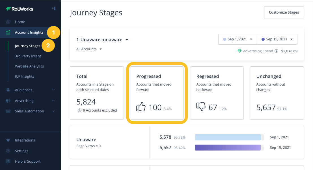Click the Sales Automation envelope icon
The height and width of the screenshot is (170, 313).
[x=8, y=111]
